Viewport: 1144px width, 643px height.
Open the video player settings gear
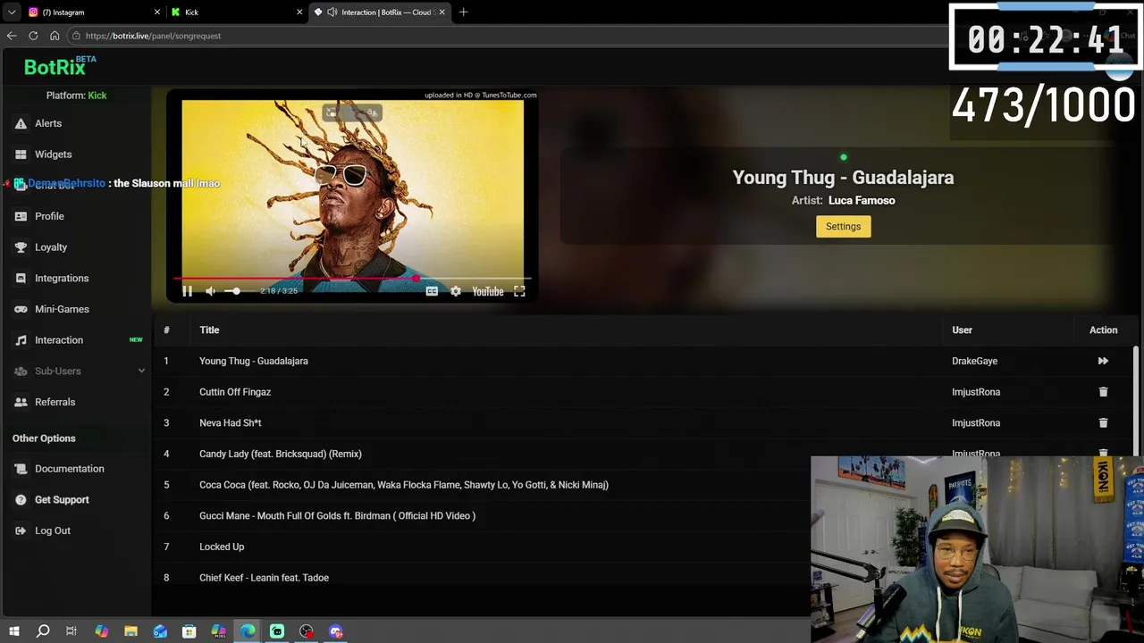click(x=456, y=291)
